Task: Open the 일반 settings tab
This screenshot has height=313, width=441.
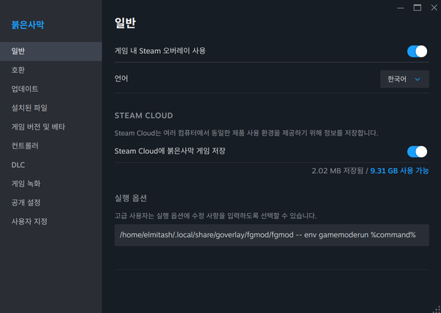Action: (x=51, y=51)
